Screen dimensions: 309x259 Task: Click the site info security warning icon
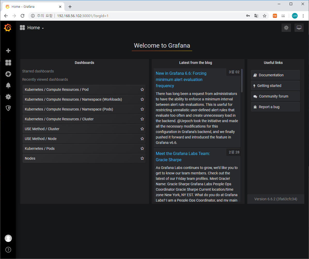click(x=33, y=16)
